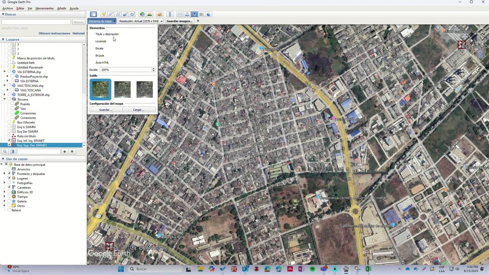Click the highlighted Save image toolbar icon
The height and width of the screenshot is (275, 489).
tap(194, 15)
